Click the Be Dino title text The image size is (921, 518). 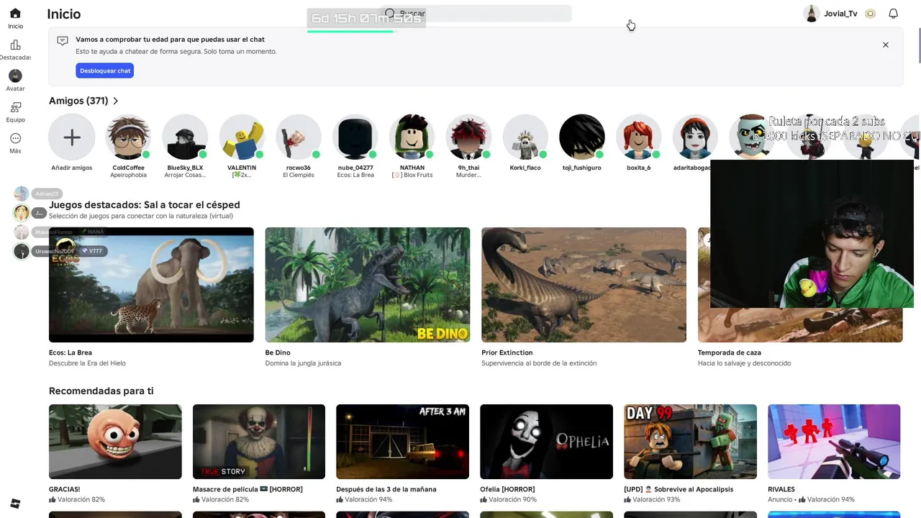[278, 353]
